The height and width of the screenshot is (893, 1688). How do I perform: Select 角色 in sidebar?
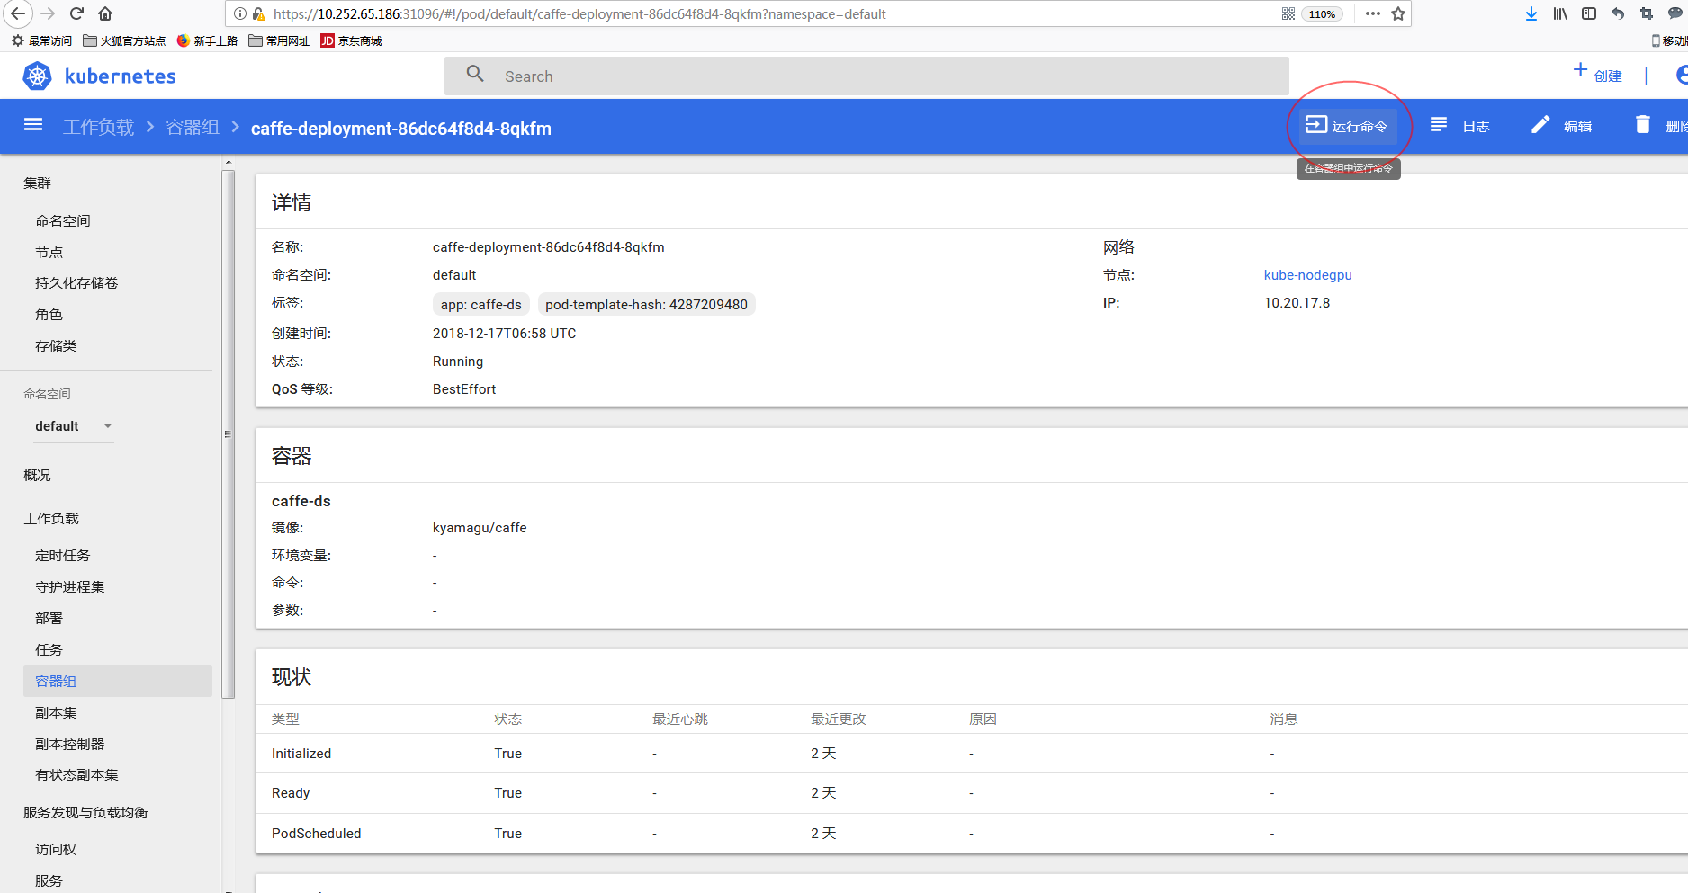(49, 314)
